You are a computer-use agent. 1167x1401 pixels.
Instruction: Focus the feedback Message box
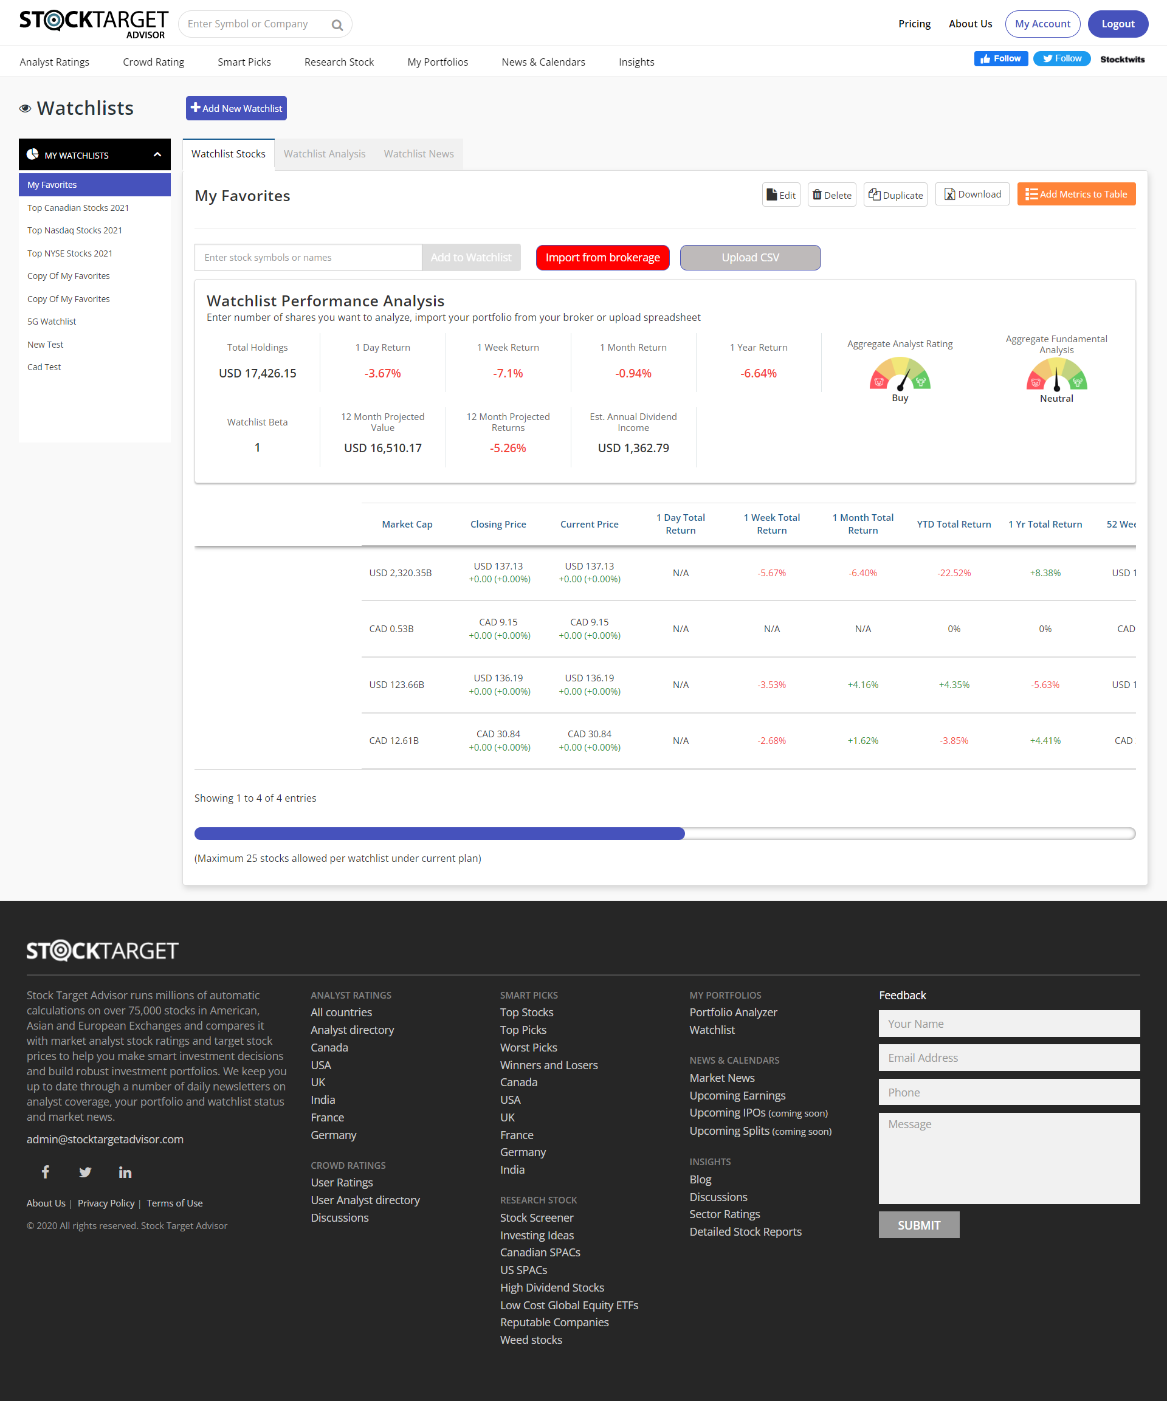(1009, 1158)
